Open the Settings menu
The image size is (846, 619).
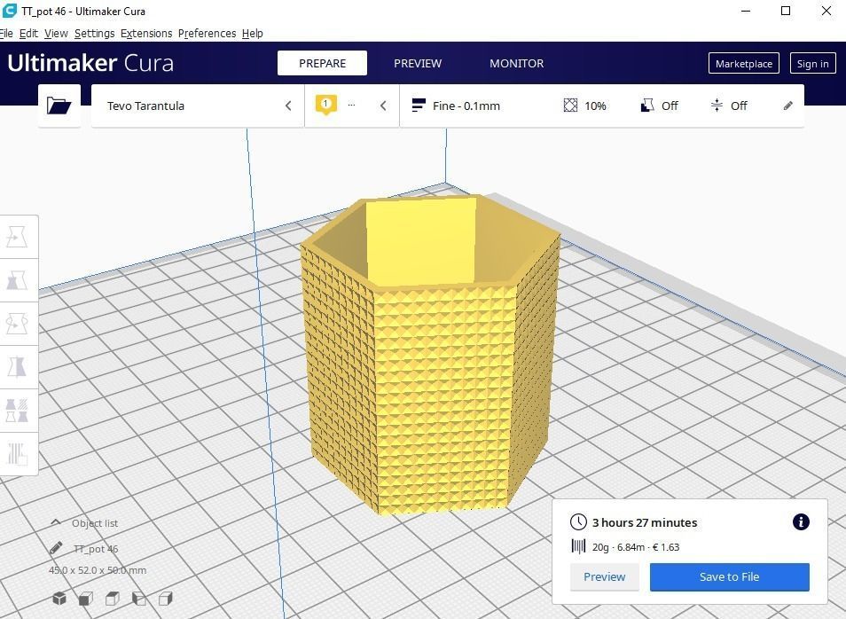click(x=94, y=34)
